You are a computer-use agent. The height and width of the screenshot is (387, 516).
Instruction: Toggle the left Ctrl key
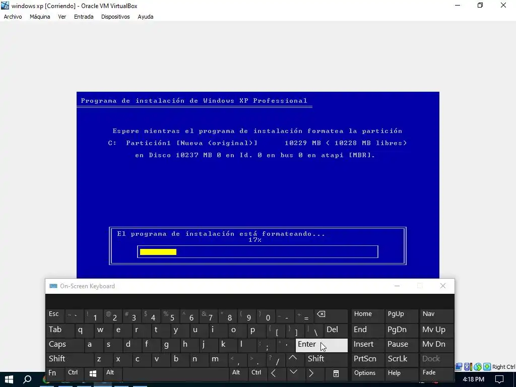tap(75, 373)
